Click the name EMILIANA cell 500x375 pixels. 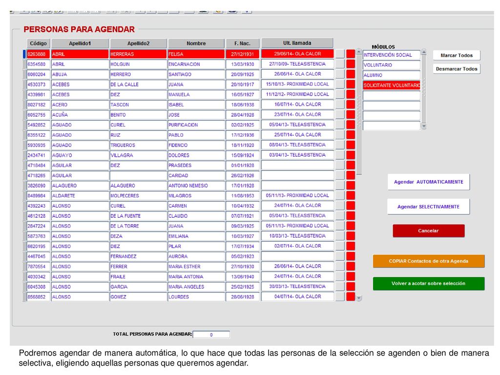click(196, 236)
